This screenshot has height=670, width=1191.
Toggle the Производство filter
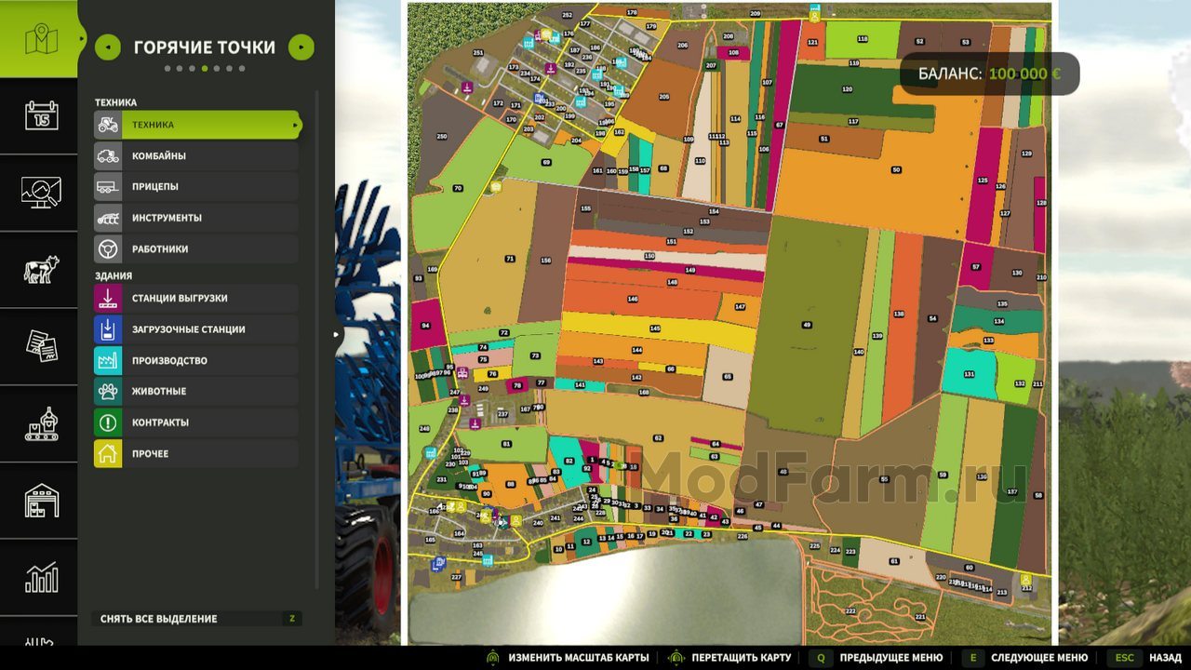[x=196, y=360]
